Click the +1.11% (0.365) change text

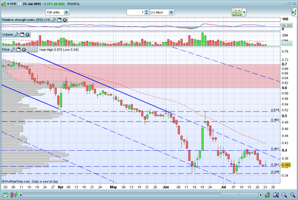point(54,4)
